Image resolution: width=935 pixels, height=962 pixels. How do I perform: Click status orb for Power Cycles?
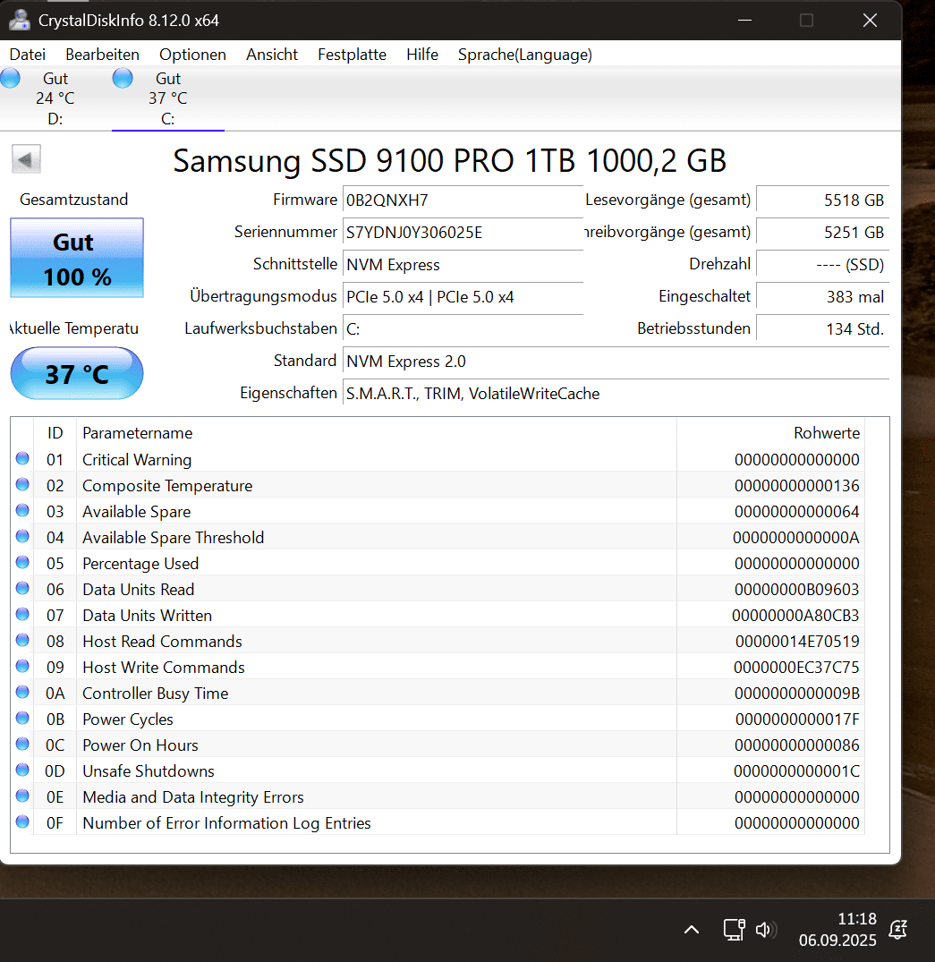click(x=22, y=718)
